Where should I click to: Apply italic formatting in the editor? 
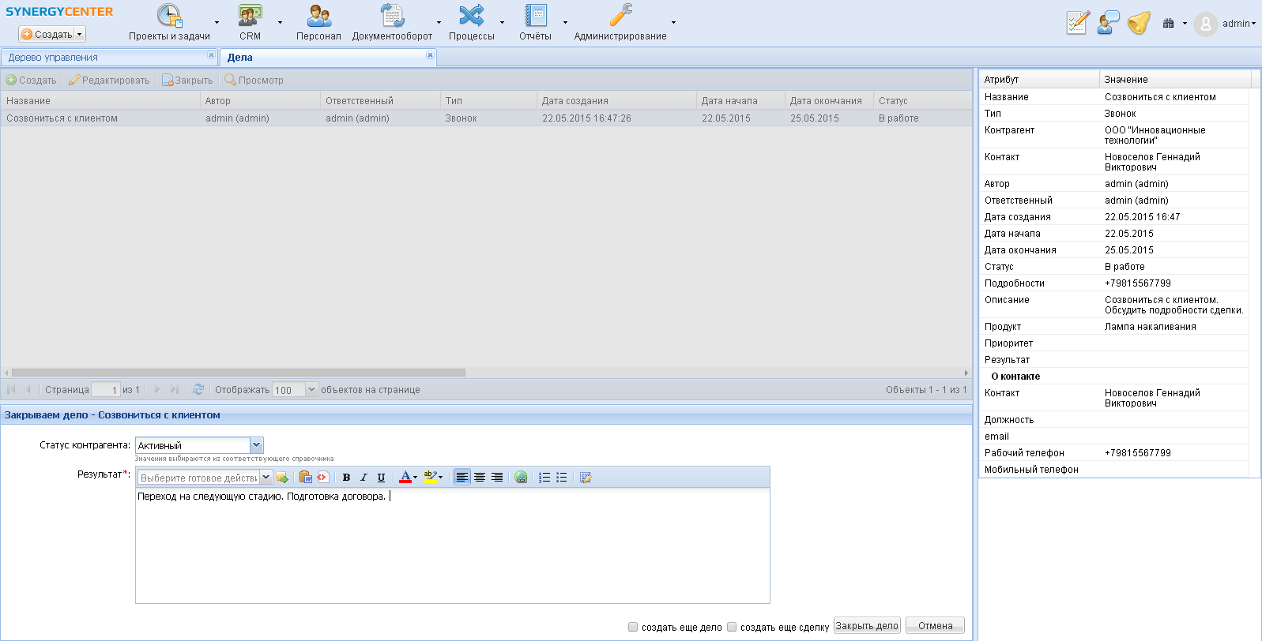tap(364, 478)
